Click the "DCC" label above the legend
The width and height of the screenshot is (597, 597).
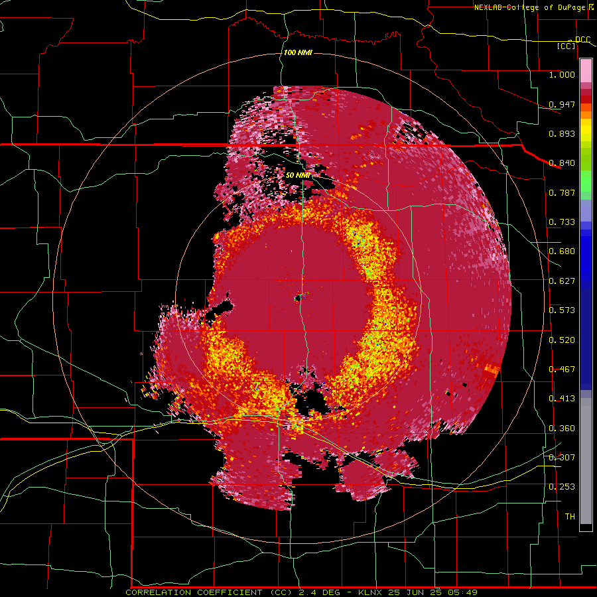pyautogui.click(x=582, y=40)
